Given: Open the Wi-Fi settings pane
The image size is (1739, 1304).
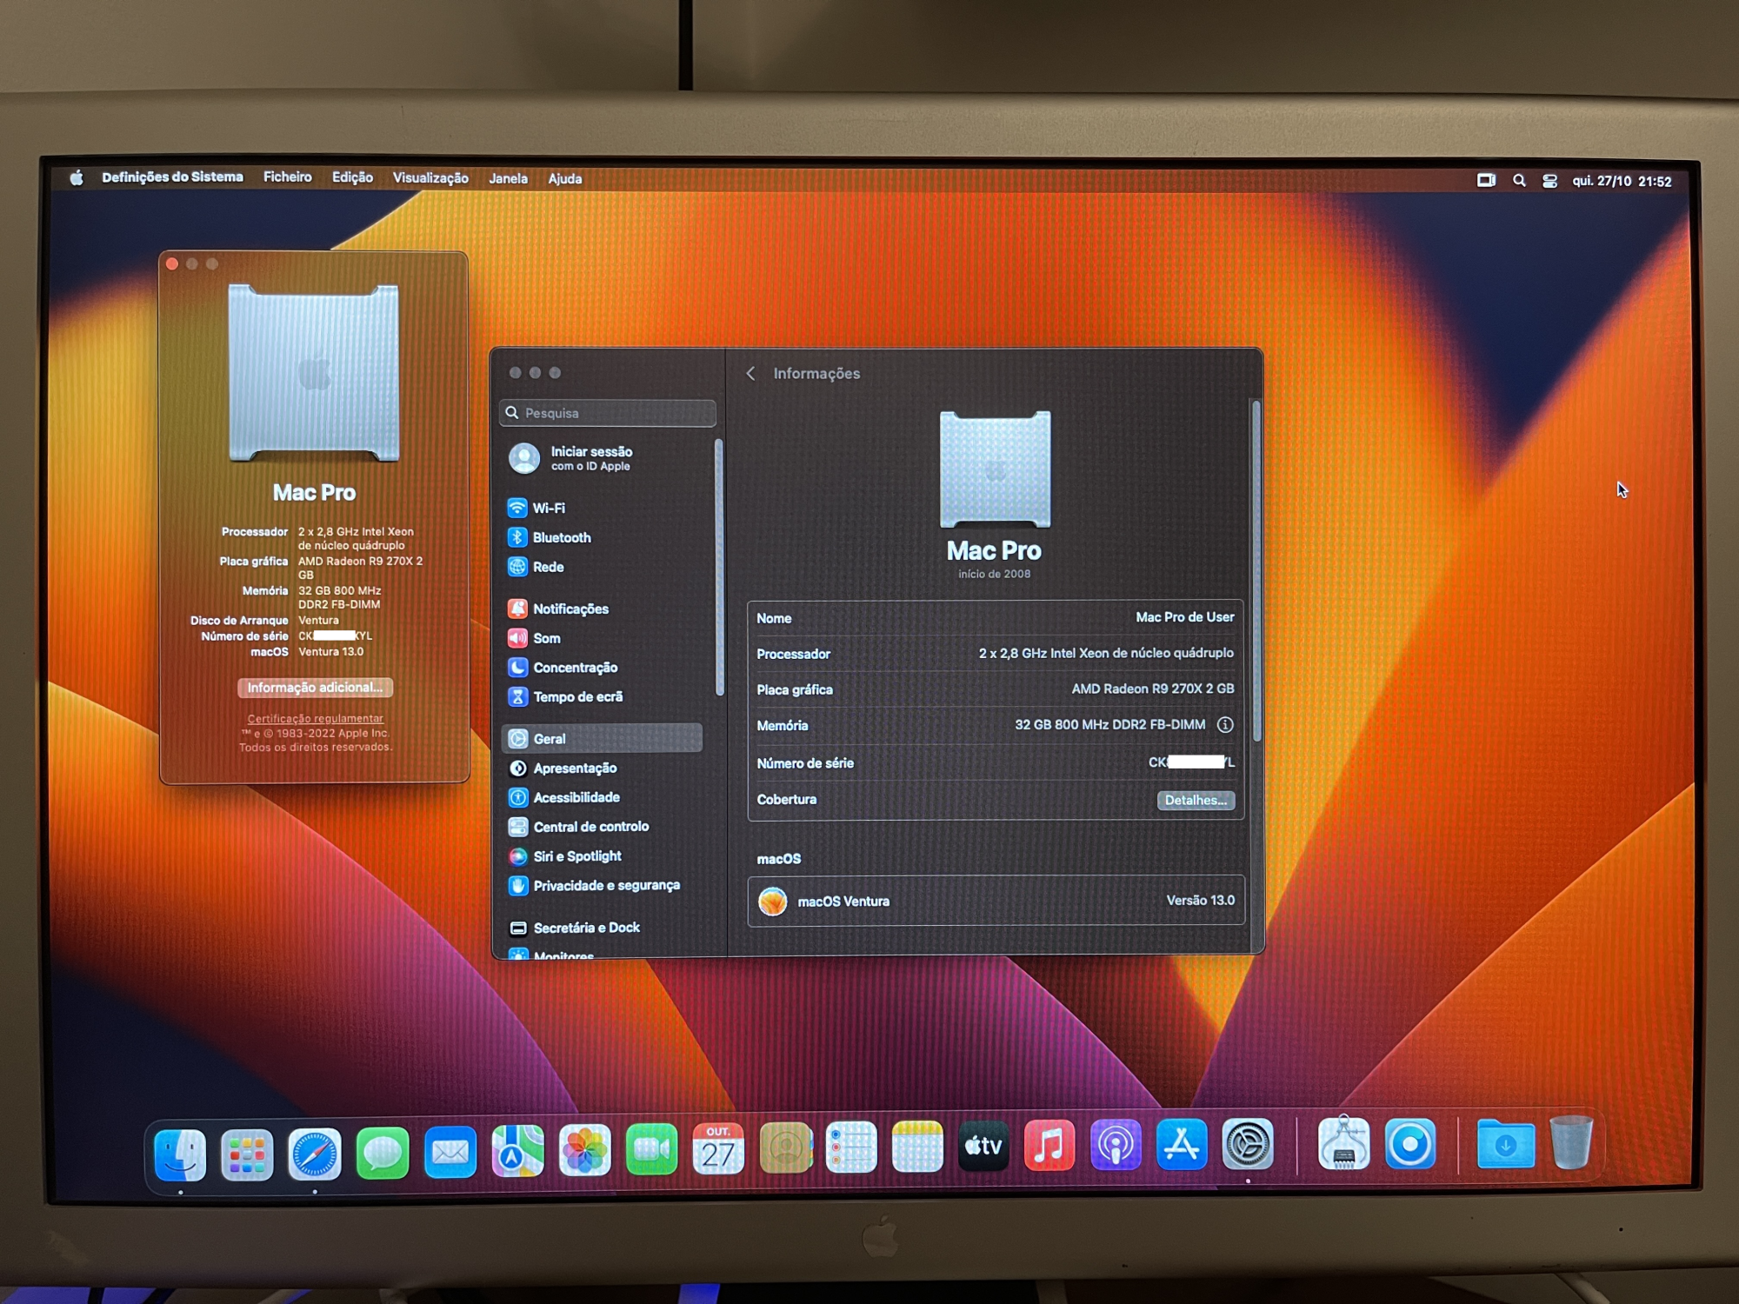Looking at the screenshot, I should click(x=548, y=508).
